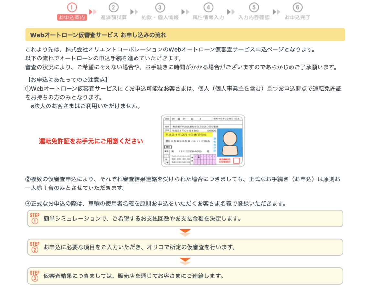Click the sample driver's license image

click(x=203, y=141)
